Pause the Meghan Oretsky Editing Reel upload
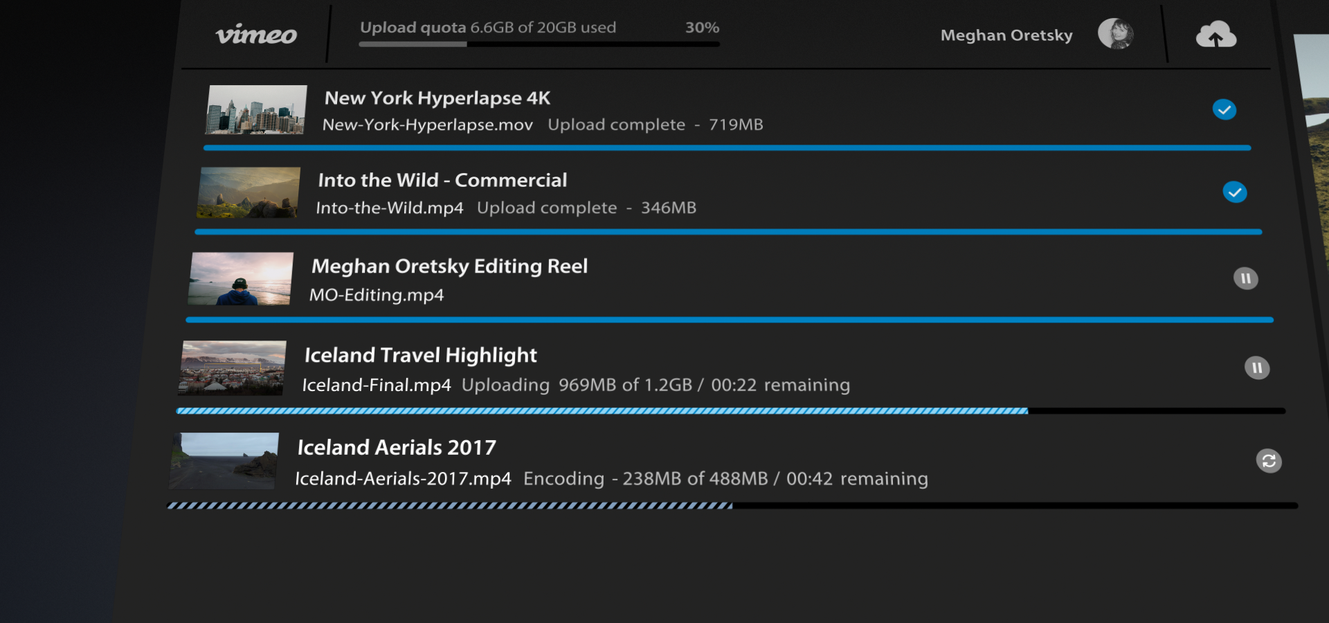1329x623 pixels. 1246,278
